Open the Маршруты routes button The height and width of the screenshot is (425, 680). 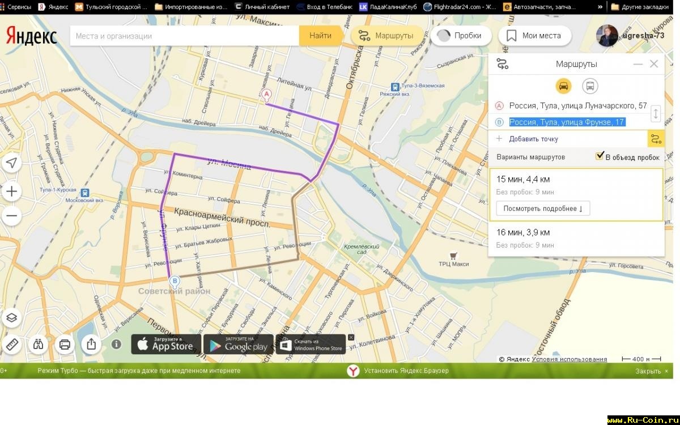point(386,36)
